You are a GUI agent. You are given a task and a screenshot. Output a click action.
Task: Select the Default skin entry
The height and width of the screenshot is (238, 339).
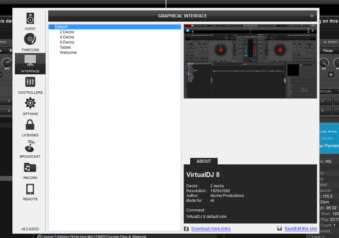114,27
